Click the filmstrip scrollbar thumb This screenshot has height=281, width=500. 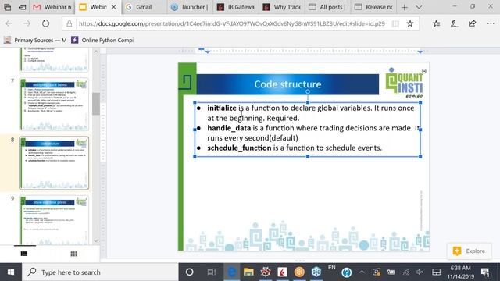[x=96, y=104]
